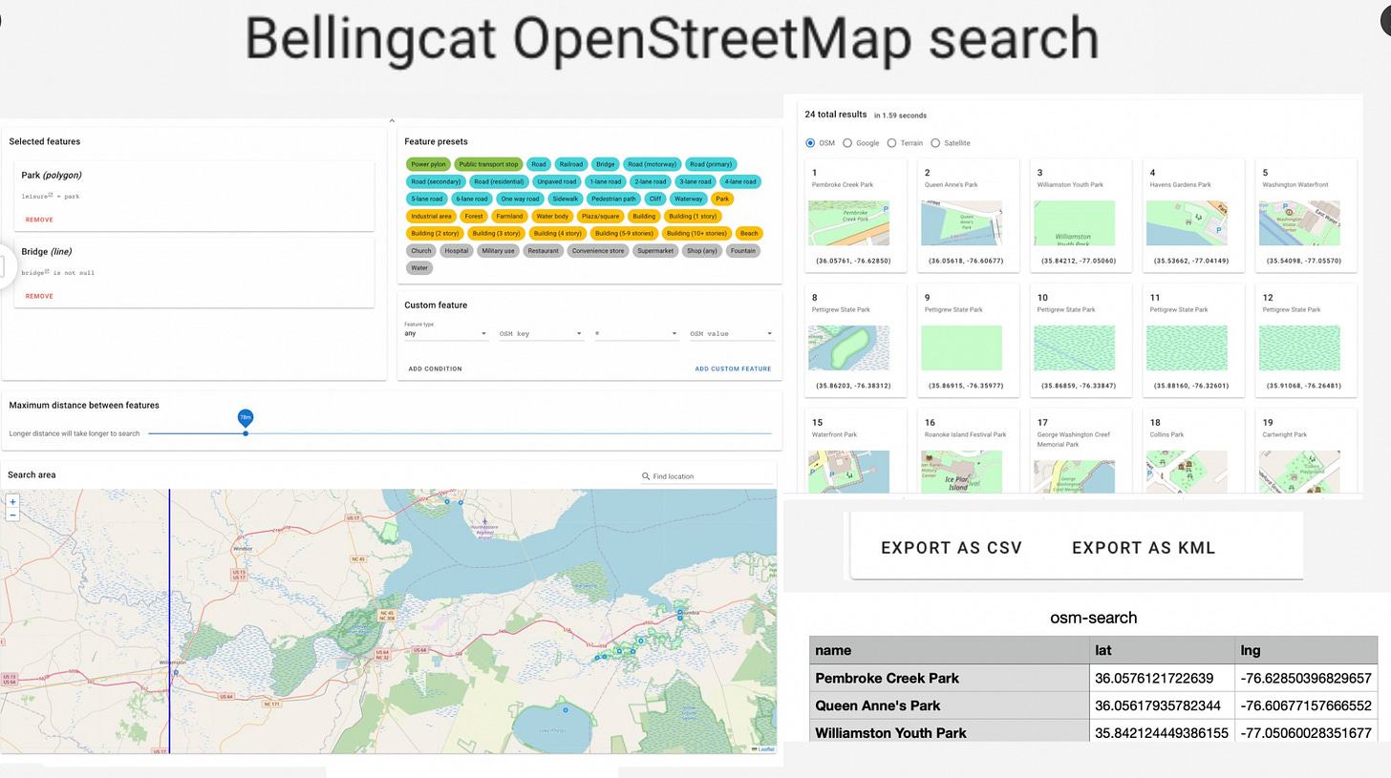Open the Feature type dropdown

tap(446, 333)
